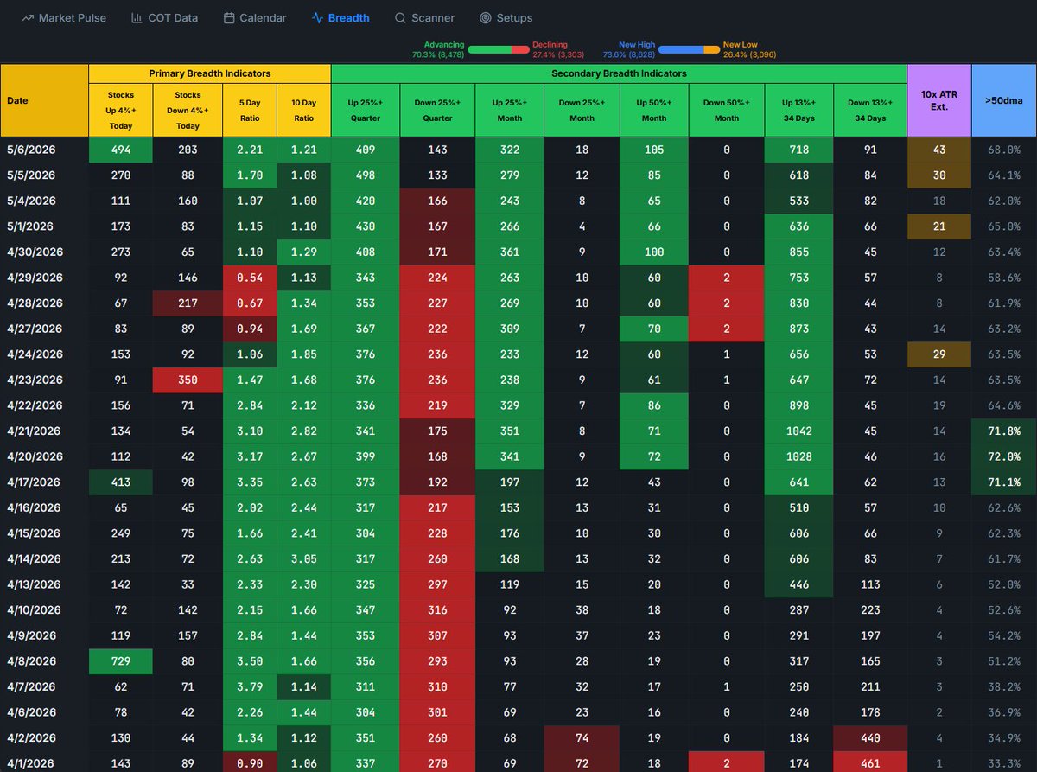Click the Up 13%+ 34 Days header
This screenshot has height=772, width=1037.
[x=799, y=110]
